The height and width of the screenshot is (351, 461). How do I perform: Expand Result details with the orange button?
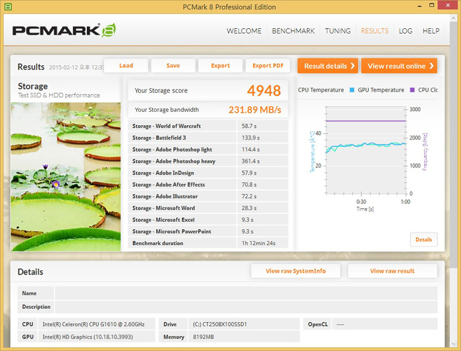point(327,66)
